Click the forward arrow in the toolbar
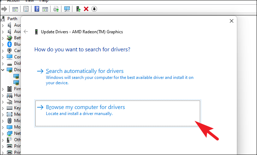 pos(4,9)
